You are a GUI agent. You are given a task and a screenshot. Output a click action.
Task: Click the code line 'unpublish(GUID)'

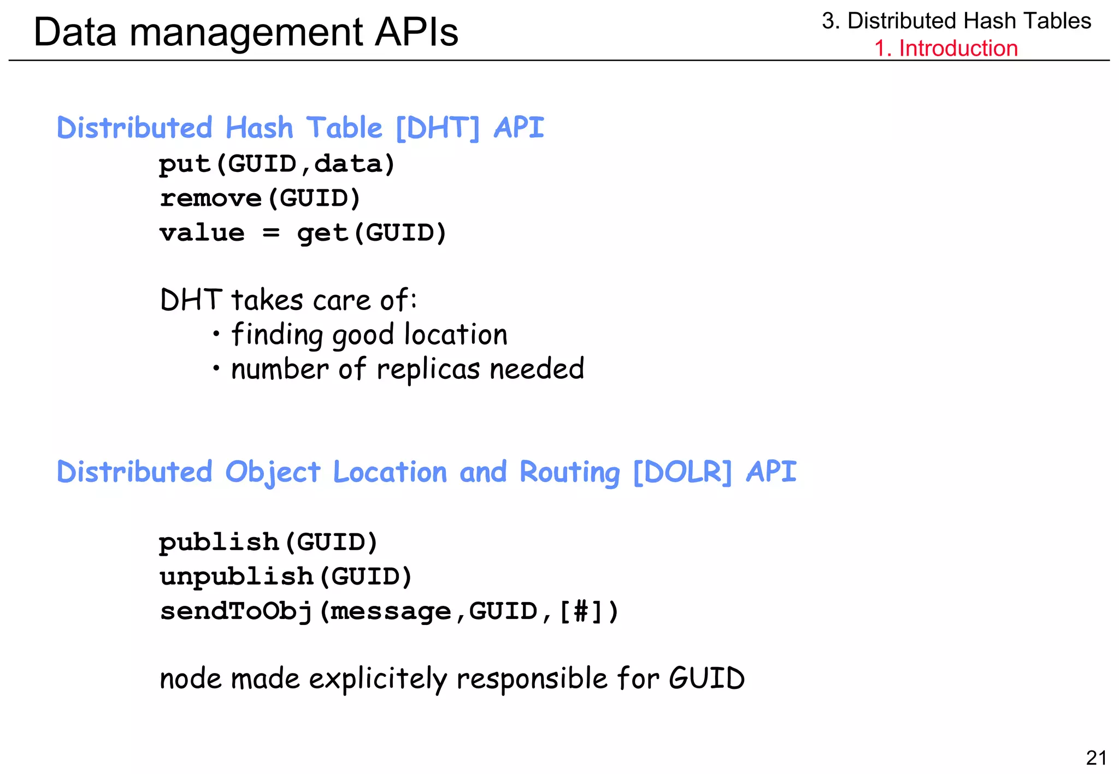tap(286, 577)
